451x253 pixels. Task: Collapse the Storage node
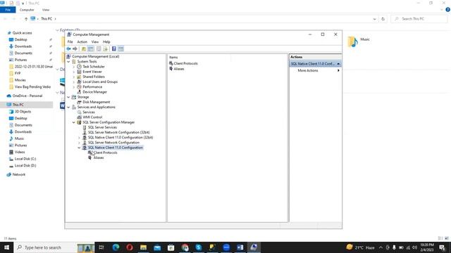pyautogui.click(x=68, y=97)
